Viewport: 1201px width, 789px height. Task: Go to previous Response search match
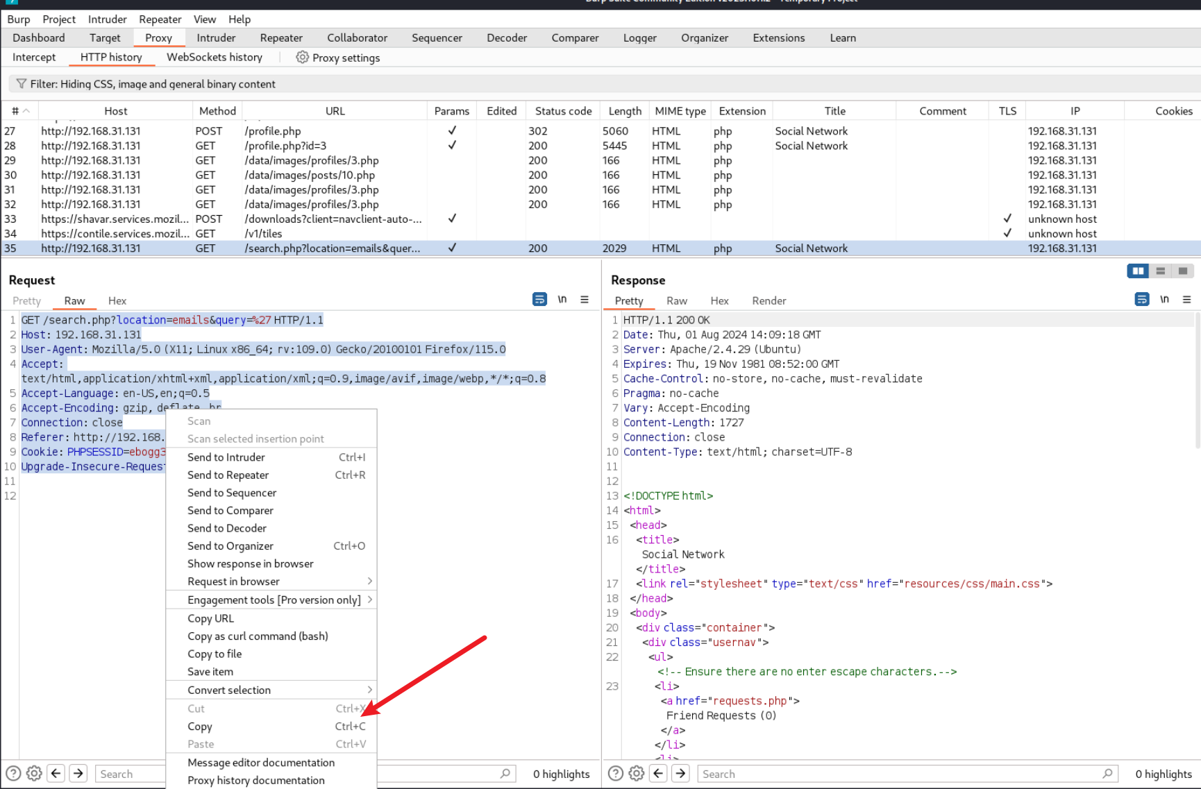click(x=659, y=773)
